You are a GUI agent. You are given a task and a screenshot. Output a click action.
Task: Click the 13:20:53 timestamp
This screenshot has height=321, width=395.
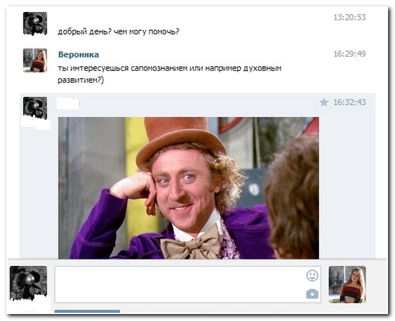349,18
